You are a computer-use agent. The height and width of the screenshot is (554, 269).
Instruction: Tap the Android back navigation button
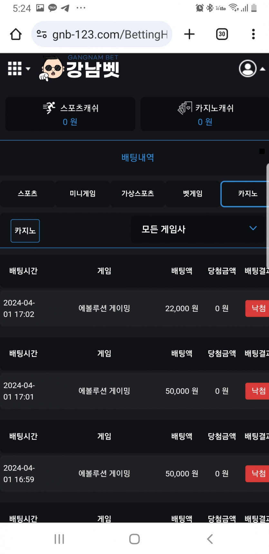[x=210, y=539]
